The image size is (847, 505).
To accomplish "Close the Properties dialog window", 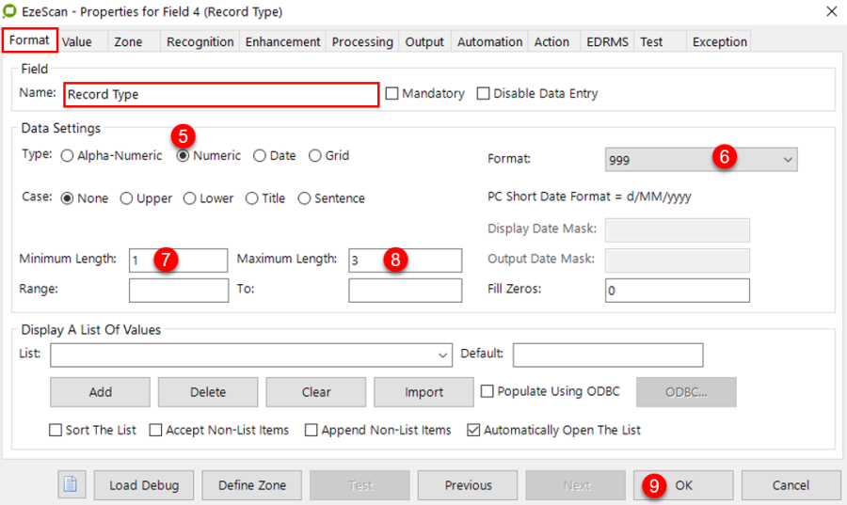I will pyautogui.click(x=831, y=11).
